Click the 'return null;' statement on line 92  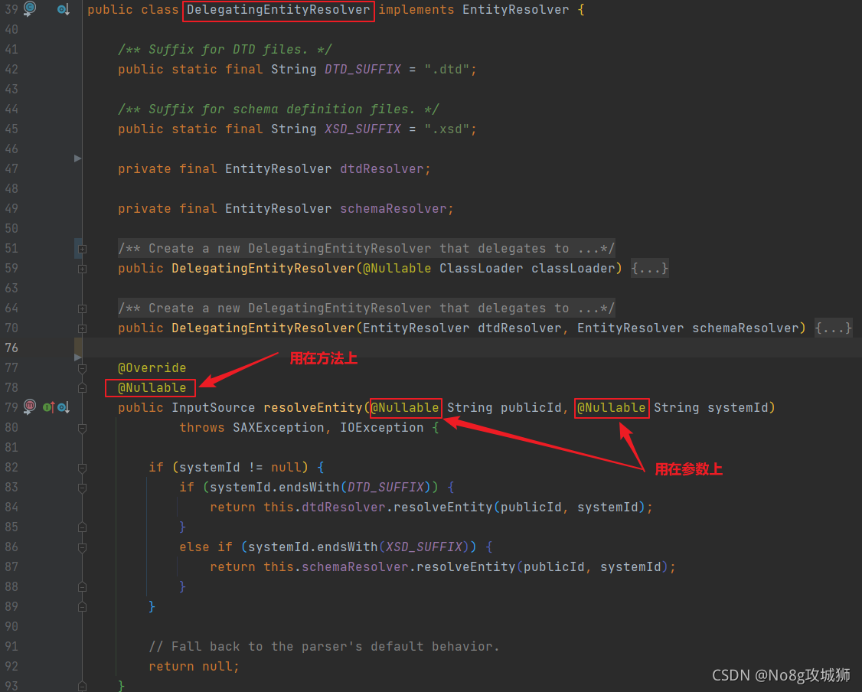(x=194, y=667)
